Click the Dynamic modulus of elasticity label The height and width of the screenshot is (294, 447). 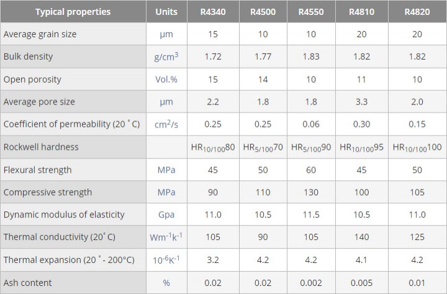point(64,214)
